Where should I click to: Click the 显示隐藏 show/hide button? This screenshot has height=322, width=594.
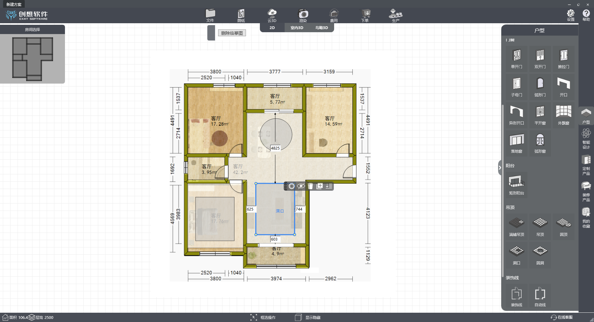(308, 317)
